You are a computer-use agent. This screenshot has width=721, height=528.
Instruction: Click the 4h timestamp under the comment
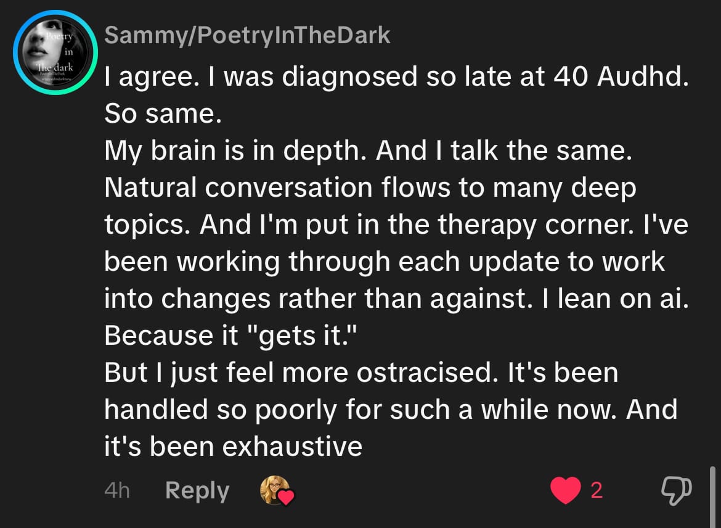[117, 490]
